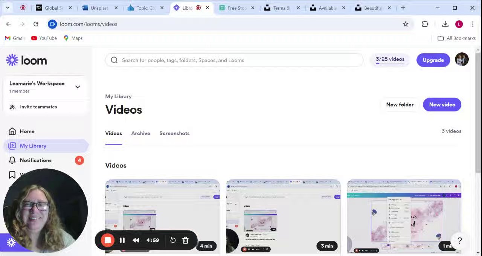Switch to the Available browser tab
This screenshot has height=256, width=482.
[x=328, y=8]
